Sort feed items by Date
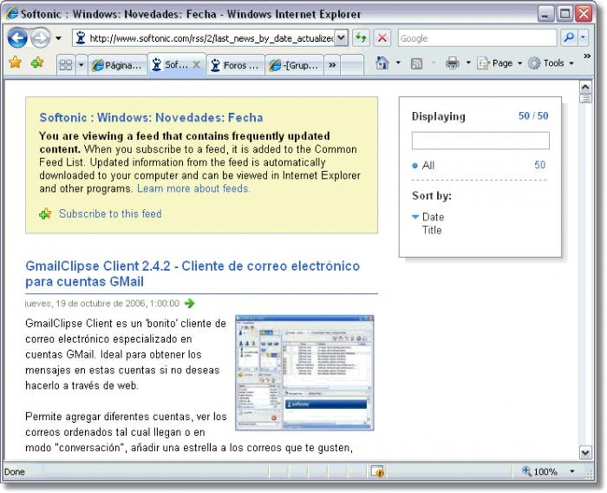 (433, 217)
